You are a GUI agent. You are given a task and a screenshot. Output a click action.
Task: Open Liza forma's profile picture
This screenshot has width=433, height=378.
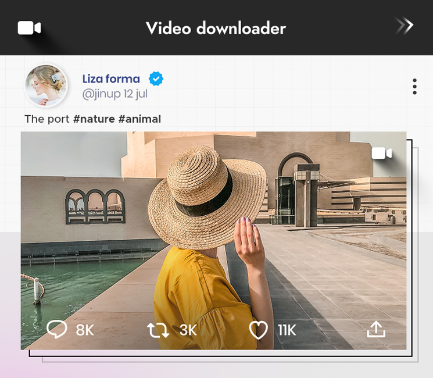click(46, 85)
